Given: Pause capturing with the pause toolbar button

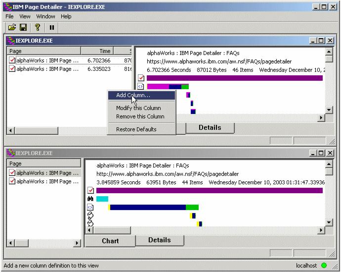Looking at the screenshot, I should coord(52,27).
